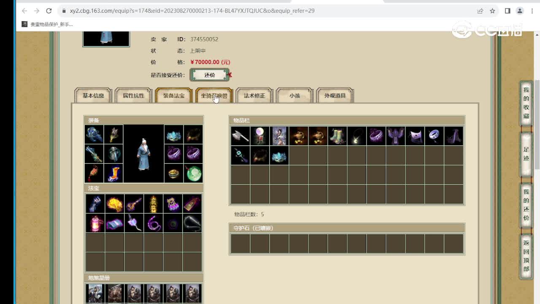Click the purple bracelet in the 物品栏 inventory

[376, 136]
